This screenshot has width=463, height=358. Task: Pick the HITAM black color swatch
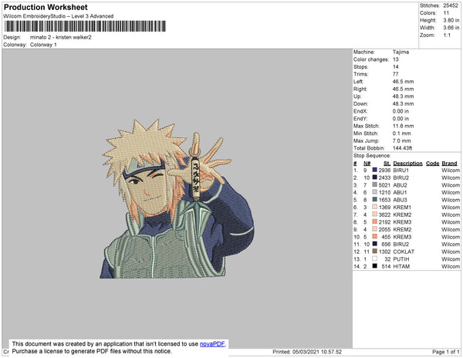point(375,266)
